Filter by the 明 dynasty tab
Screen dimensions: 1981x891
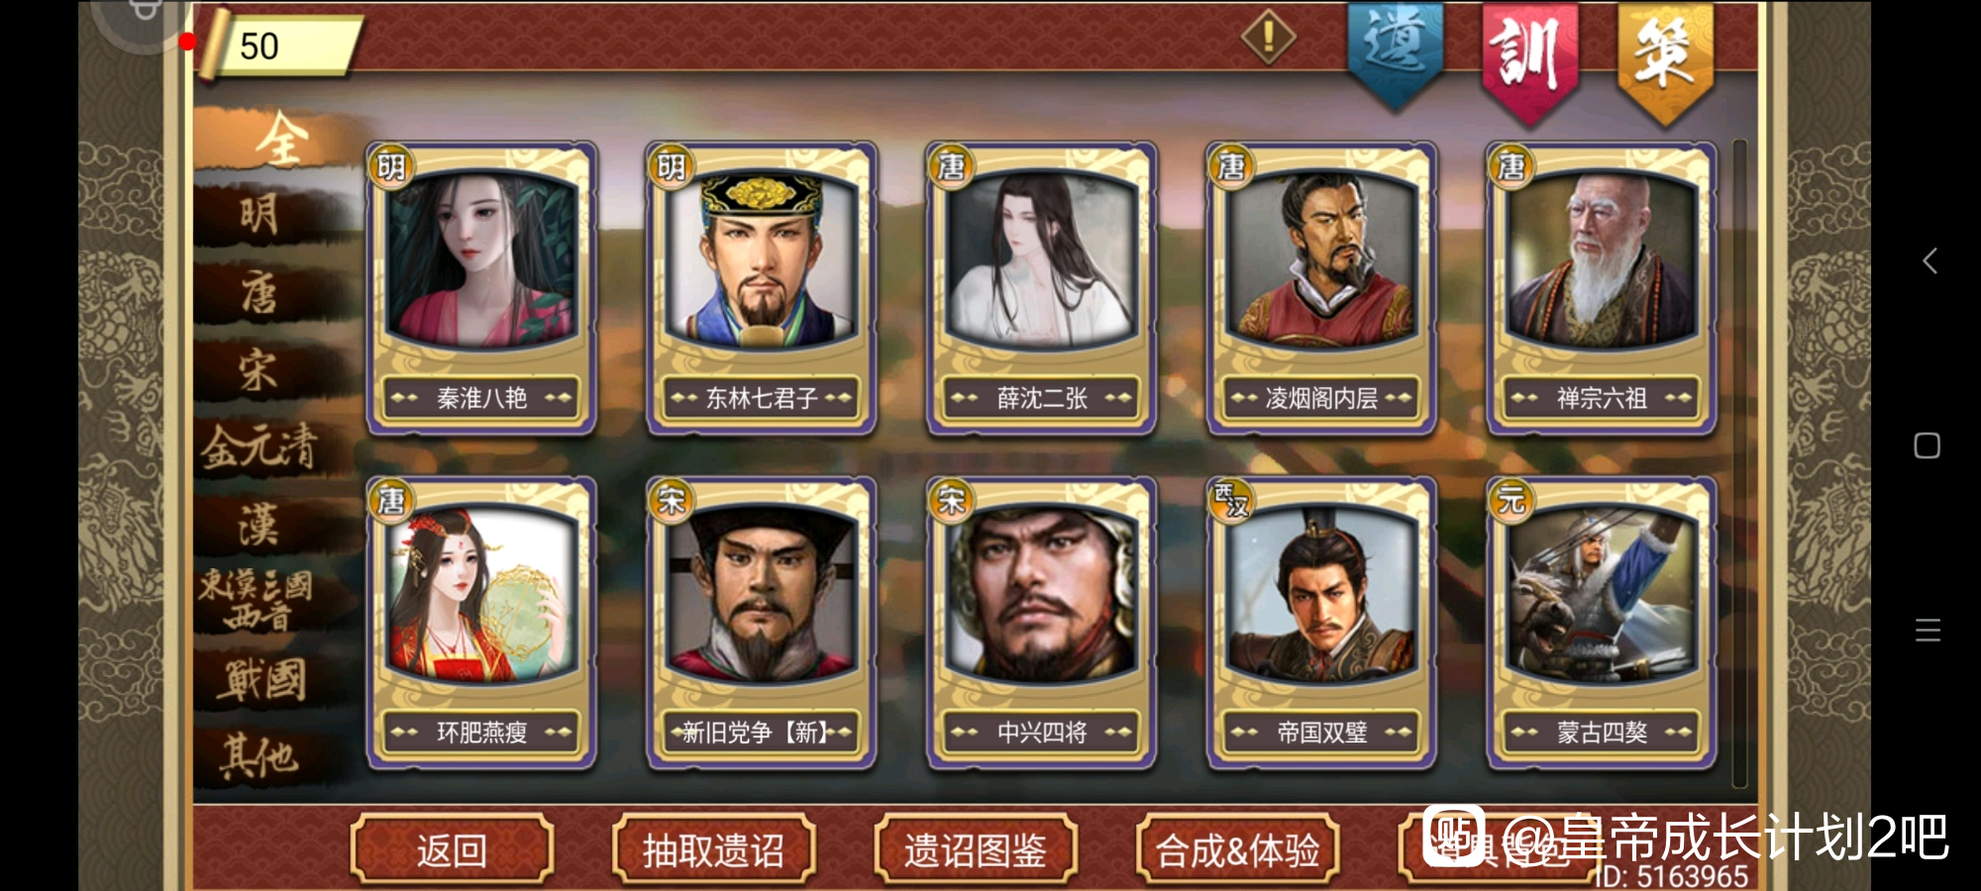click(260, 214)
